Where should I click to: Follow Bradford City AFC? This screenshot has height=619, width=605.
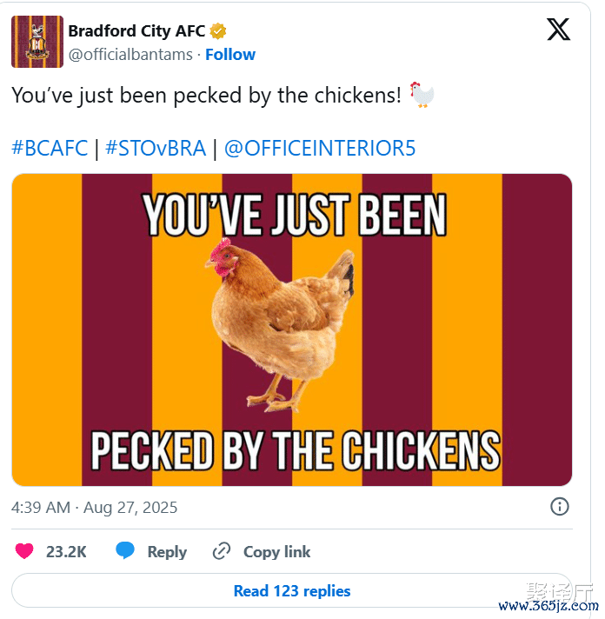230,55
